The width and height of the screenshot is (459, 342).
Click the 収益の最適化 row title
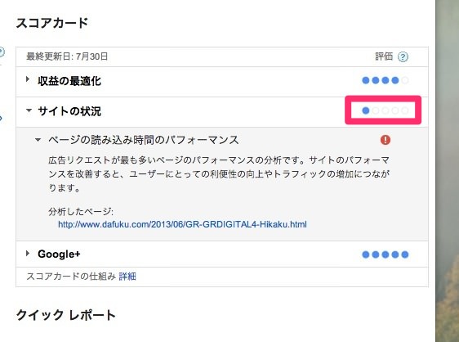tap(69, 81)
